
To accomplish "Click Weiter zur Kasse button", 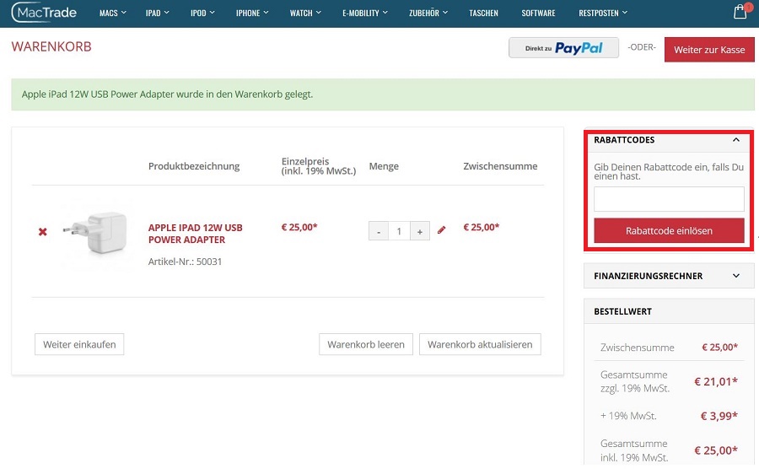I will coord(709,50).
